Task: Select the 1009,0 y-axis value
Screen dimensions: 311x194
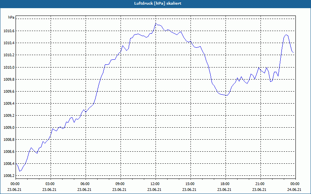Action: click(x=9, y=128)
